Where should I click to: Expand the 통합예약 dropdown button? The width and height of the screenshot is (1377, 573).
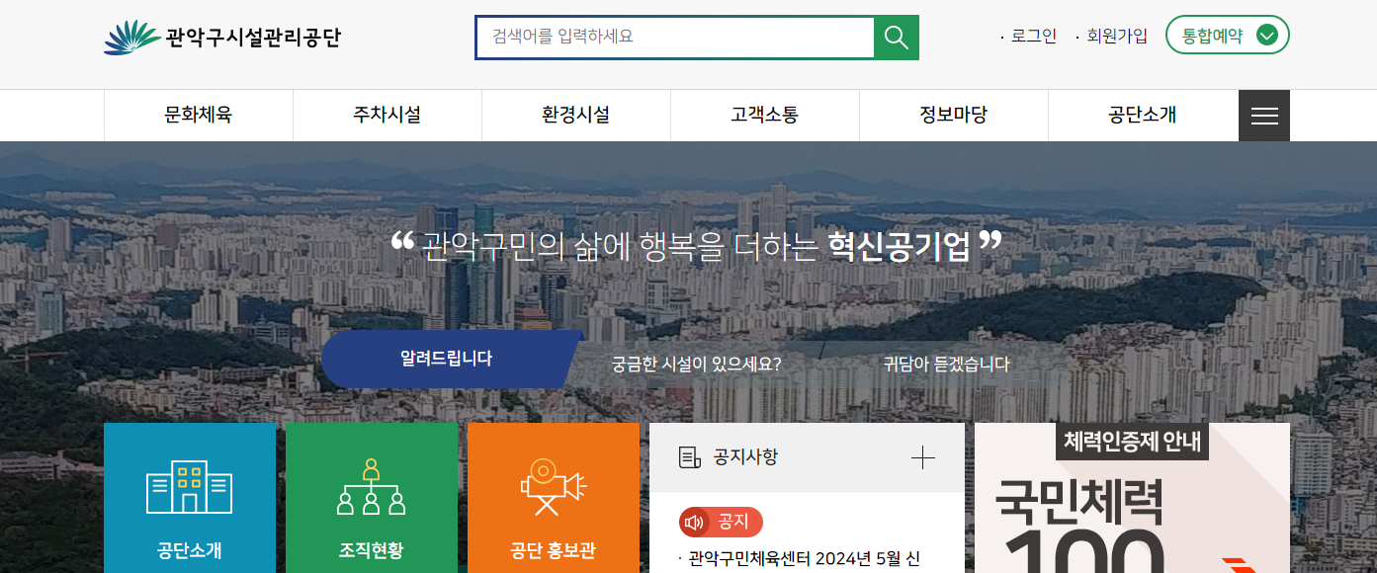pos(1228,36)
